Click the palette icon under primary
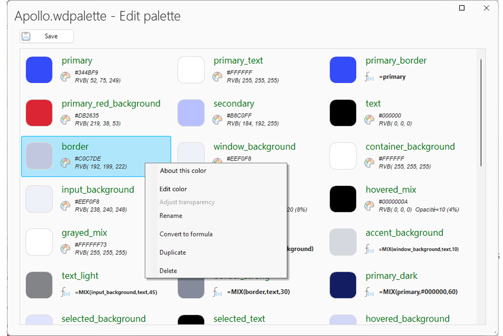Viewport: 503px width, 336px height. pyautogui.click(x=66, y=77)
